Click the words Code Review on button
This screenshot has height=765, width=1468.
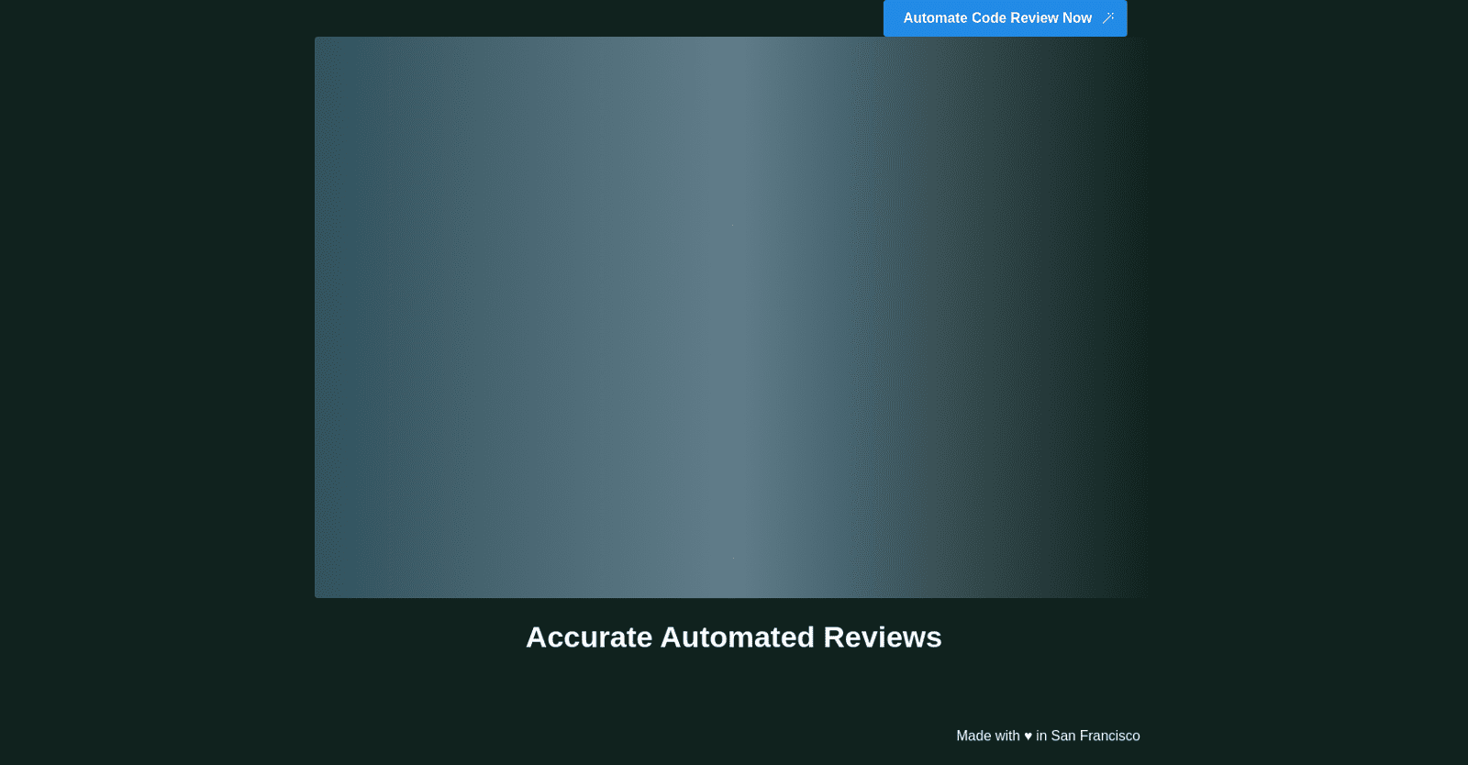(1015, 18)
